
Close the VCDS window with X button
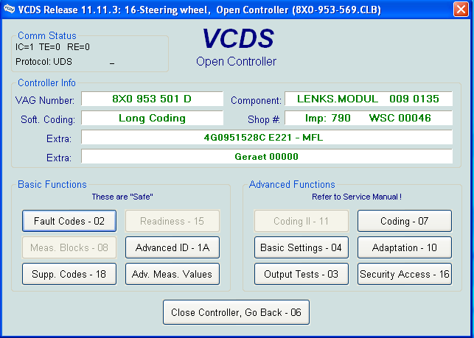click(461, 9)
